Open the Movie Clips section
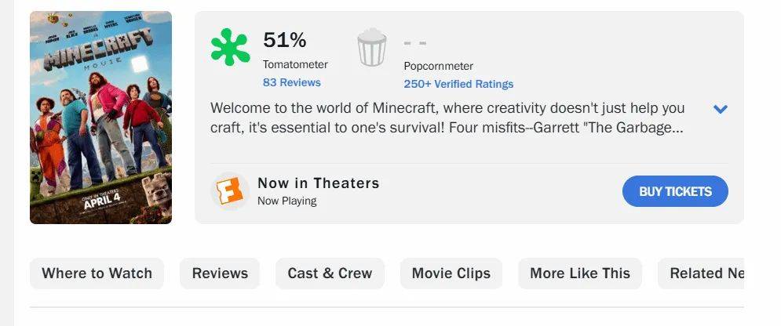This screenshot has height=326, width=781. [451, 273]
